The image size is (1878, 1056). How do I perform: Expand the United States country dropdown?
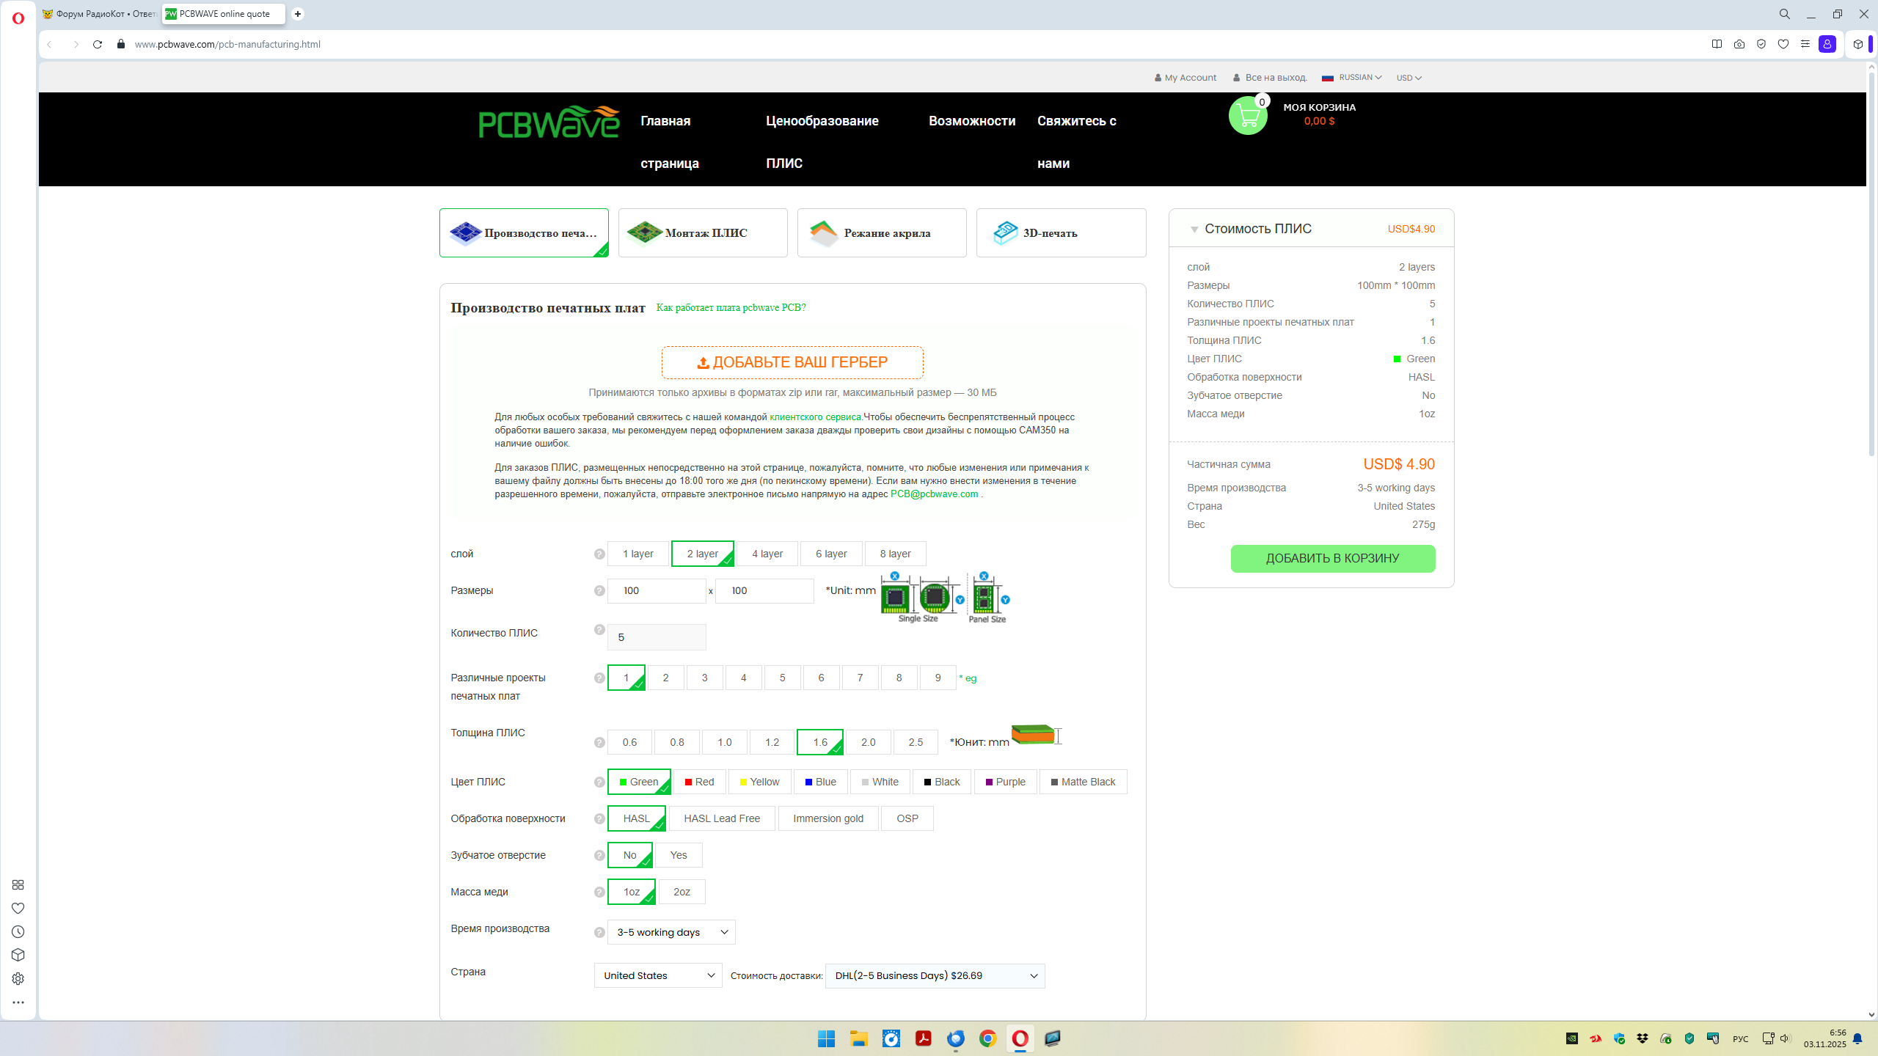tap(658, 975)
